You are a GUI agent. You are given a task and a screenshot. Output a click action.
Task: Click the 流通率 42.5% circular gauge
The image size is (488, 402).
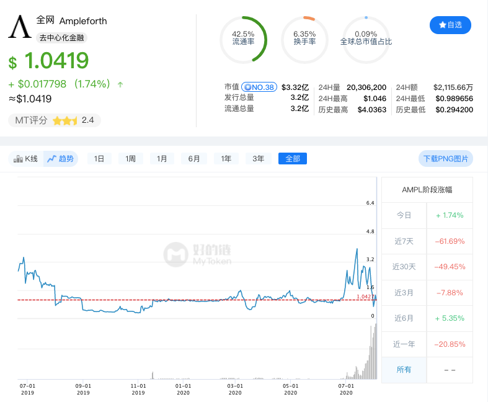[243, 38]
